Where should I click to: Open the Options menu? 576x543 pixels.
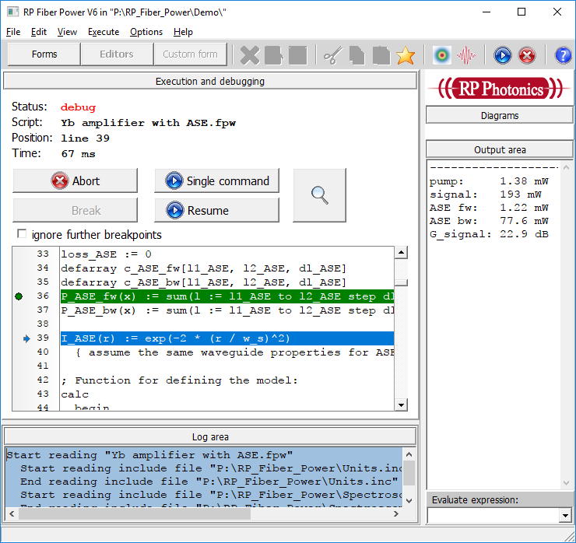146,32
